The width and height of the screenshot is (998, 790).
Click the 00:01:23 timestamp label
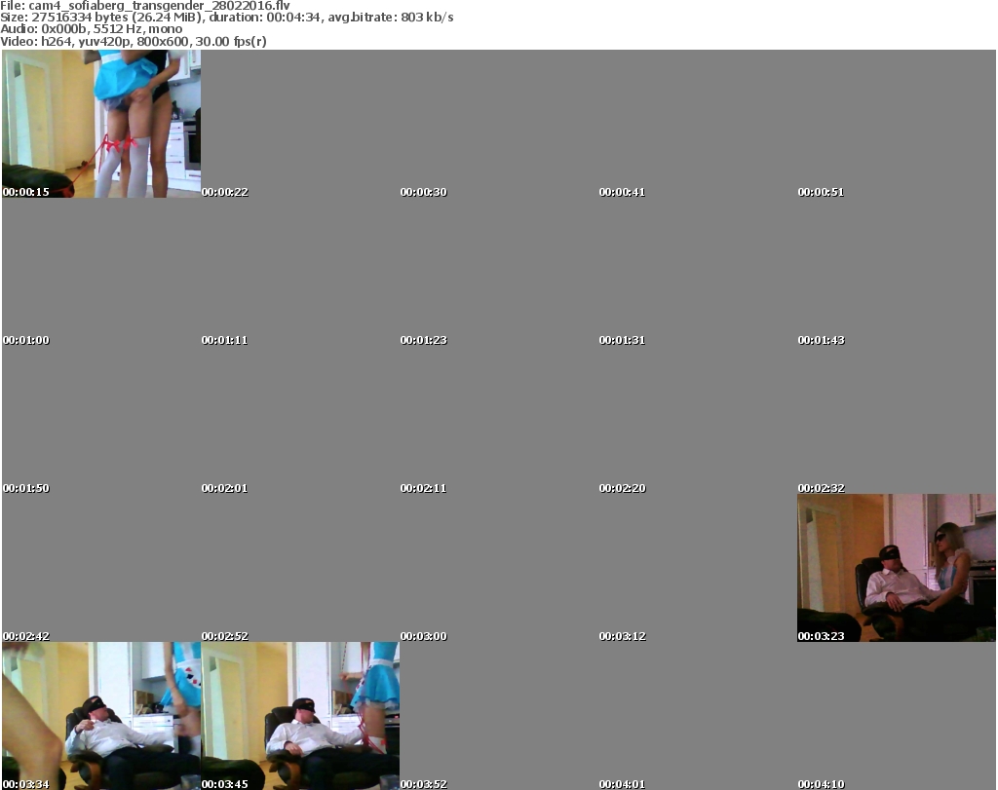(x=423, y=340)
